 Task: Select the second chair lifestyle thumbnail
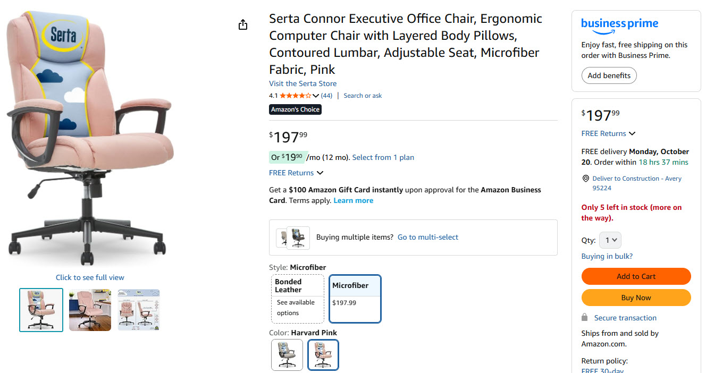coord(90,310)
